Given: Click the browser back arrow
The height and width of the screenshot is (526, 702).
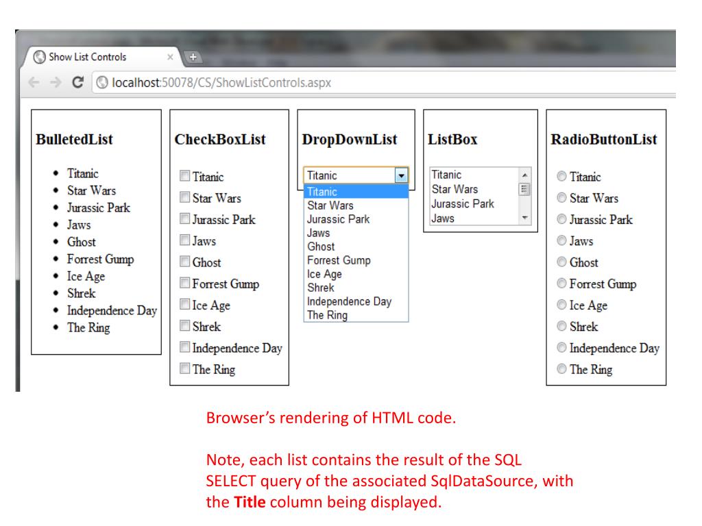Looking at the screenshot, I should [34, 82].
